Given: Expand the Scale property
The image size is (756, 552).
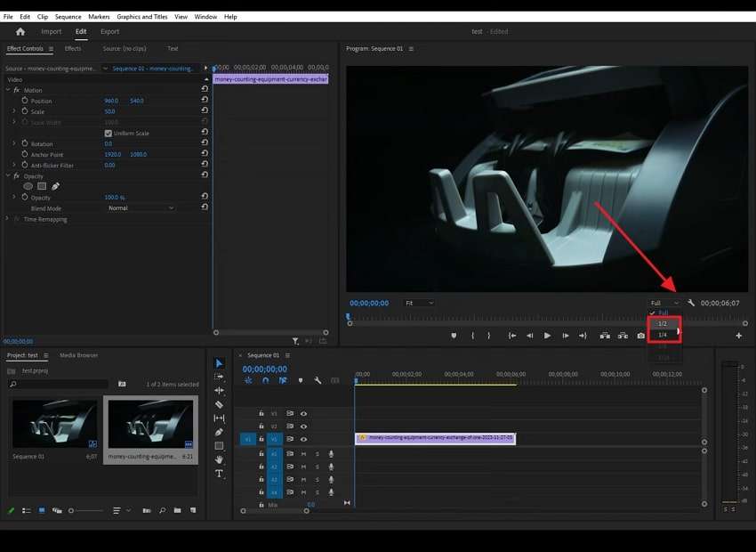Looking at the screenshot, I should click(14, 111).
